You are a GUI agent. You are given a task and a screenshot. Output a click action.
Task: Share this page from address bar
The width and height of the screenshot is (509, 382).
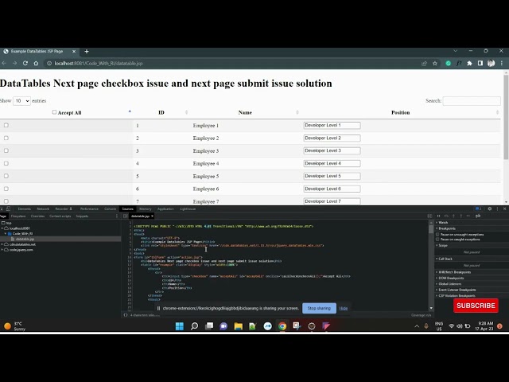[424, 64]
